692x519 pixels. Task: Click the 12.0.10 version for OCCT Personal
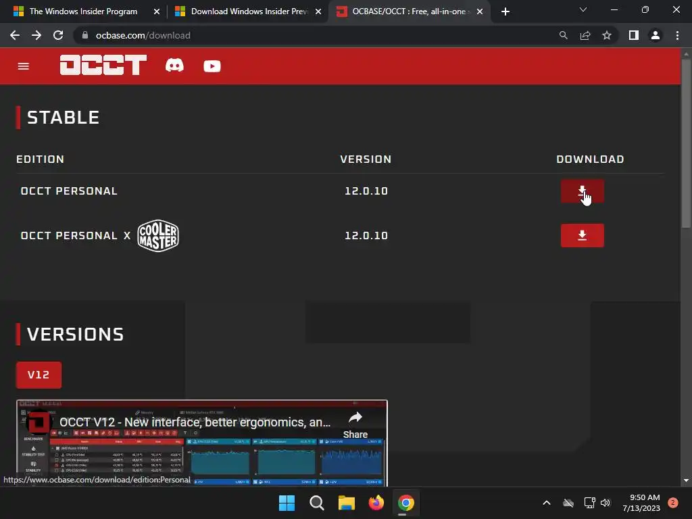[366, 191]
